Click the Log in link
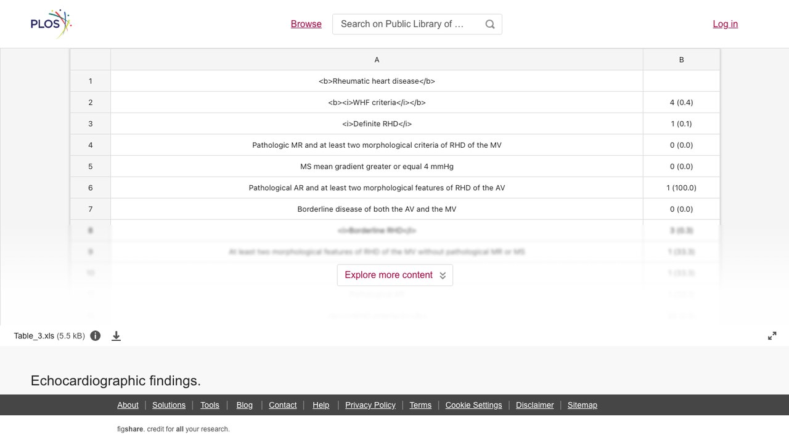Viewport: 789px width, 443px height. point(726,24)
